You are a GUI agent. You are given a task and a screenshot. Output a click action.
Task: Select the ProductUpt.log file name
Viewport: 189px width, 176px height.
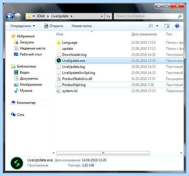pyautogui.click(x=74, y=85)
